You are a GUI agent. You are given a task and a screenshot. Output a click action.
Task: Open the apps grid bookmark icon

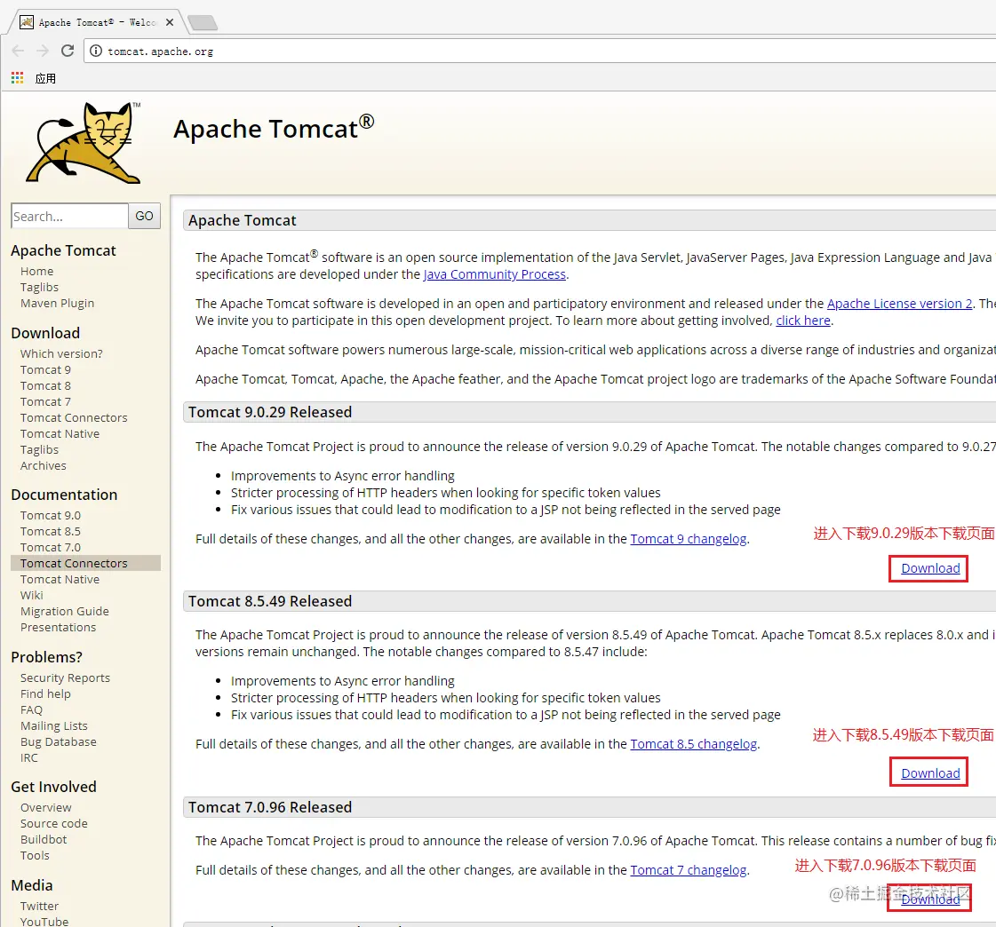[x=17, y=78]
